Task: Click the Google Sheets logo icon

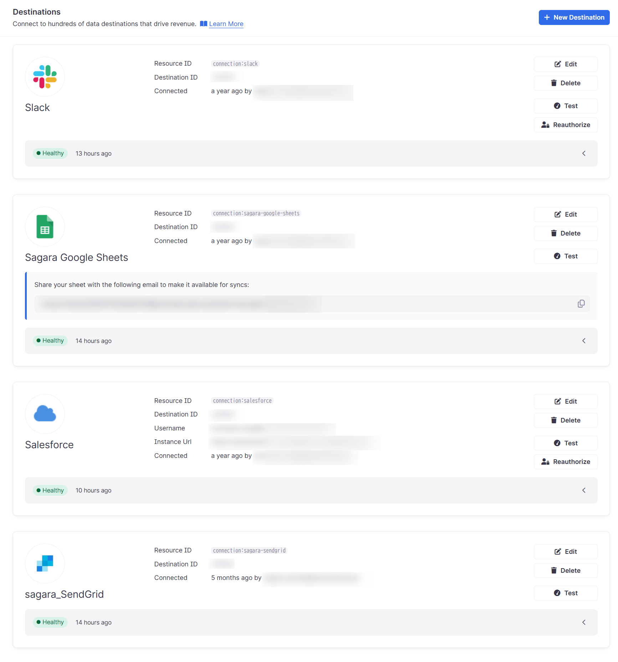Action: click(45, 227)
